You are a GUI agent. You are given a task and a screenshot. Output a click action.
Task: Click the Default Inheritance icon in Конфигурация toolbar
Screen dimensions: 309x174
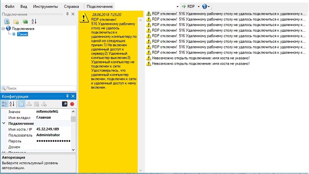(x=44, y=104)
